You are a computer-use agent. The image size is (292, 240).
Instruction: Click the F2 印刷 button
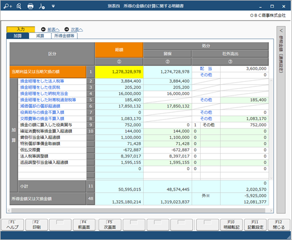pos(36,225)
